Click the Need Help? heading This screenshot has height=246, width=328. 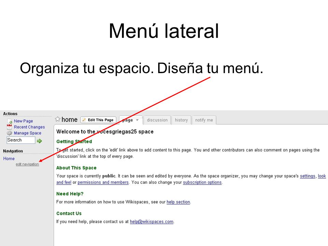click(x=70, y=194)
